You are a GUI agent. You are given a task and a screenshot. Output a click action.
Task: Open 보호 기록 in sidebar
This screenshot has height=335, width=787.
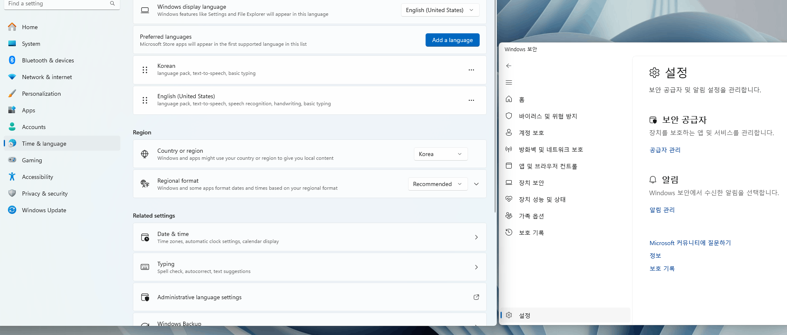[x=565, y=233]
